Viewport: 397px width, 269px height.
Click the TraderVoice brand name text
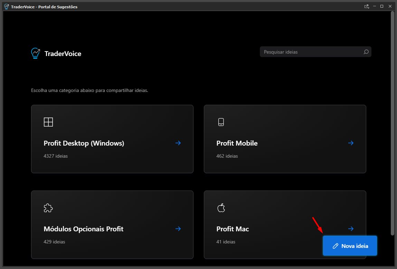(63, 54)
